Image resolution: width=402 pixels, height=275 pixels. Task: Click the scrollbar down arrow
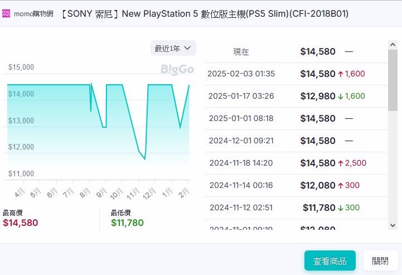[x=393, y=225]
